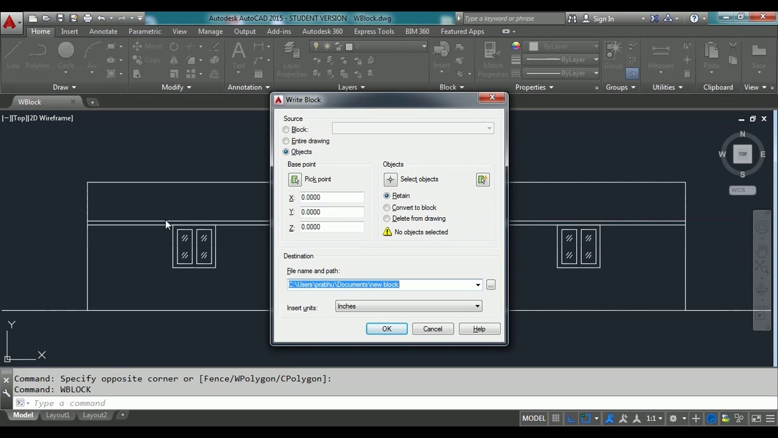Expand the Annotation panel dropdown
Screen dimensions: 778x438
click(x=249, y=87)
